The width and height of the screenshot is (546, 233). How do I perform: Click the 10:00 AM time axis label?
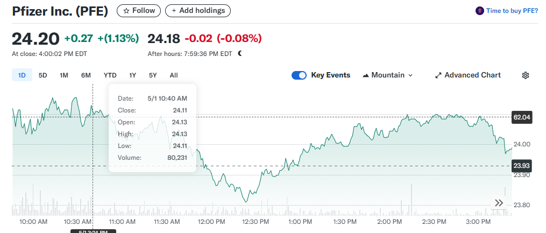[33, 222]
